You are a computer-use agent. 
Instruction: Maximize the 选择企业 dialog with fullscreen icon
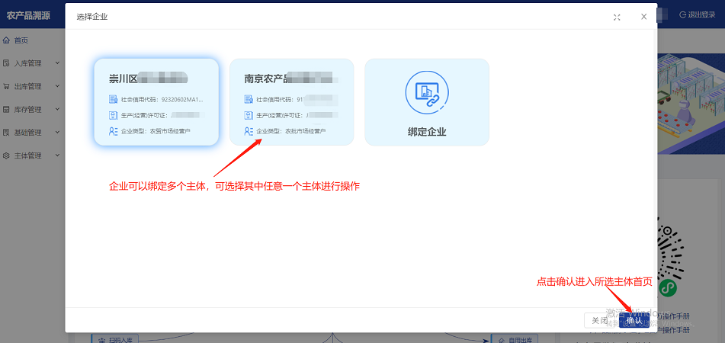(617, 16)
